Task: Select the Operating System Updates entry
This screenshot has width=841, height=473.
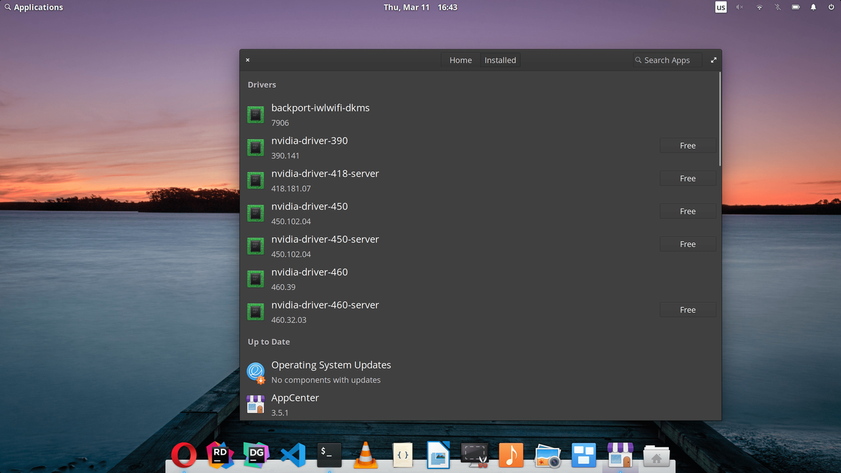Action: click(x=331, y=365)
